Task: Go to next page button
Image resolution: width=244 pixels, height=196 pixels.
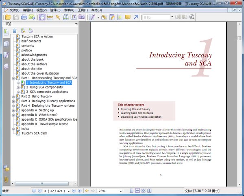Action: pyautogui.click(x=74, y=191)
